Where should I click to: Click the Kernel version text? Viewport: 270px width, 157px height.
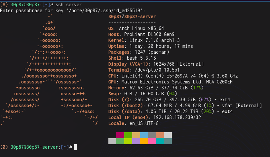tap(154, 40)
